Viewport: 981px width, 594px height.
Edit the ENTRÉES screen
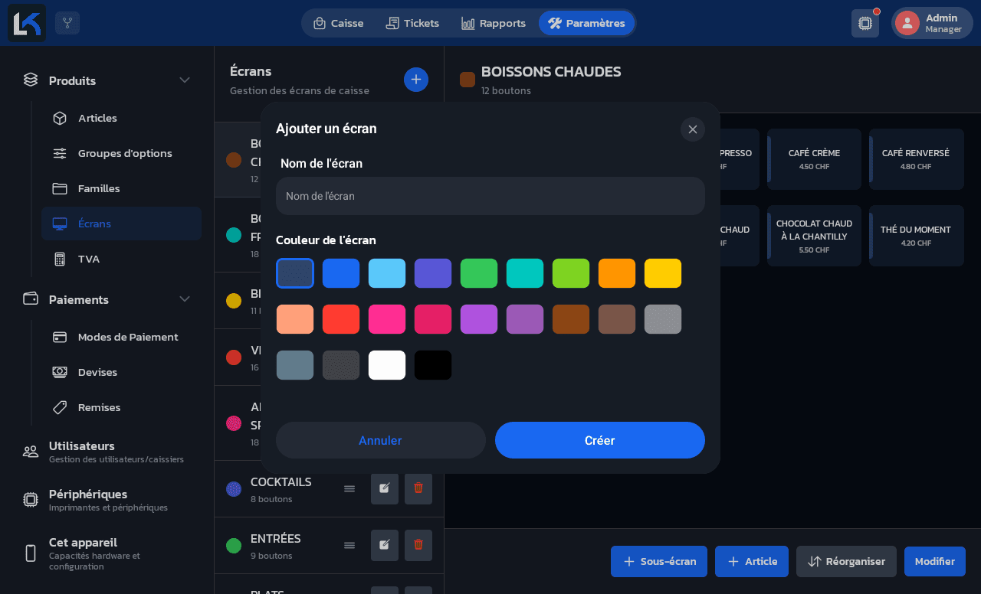(x=385, y=545)
